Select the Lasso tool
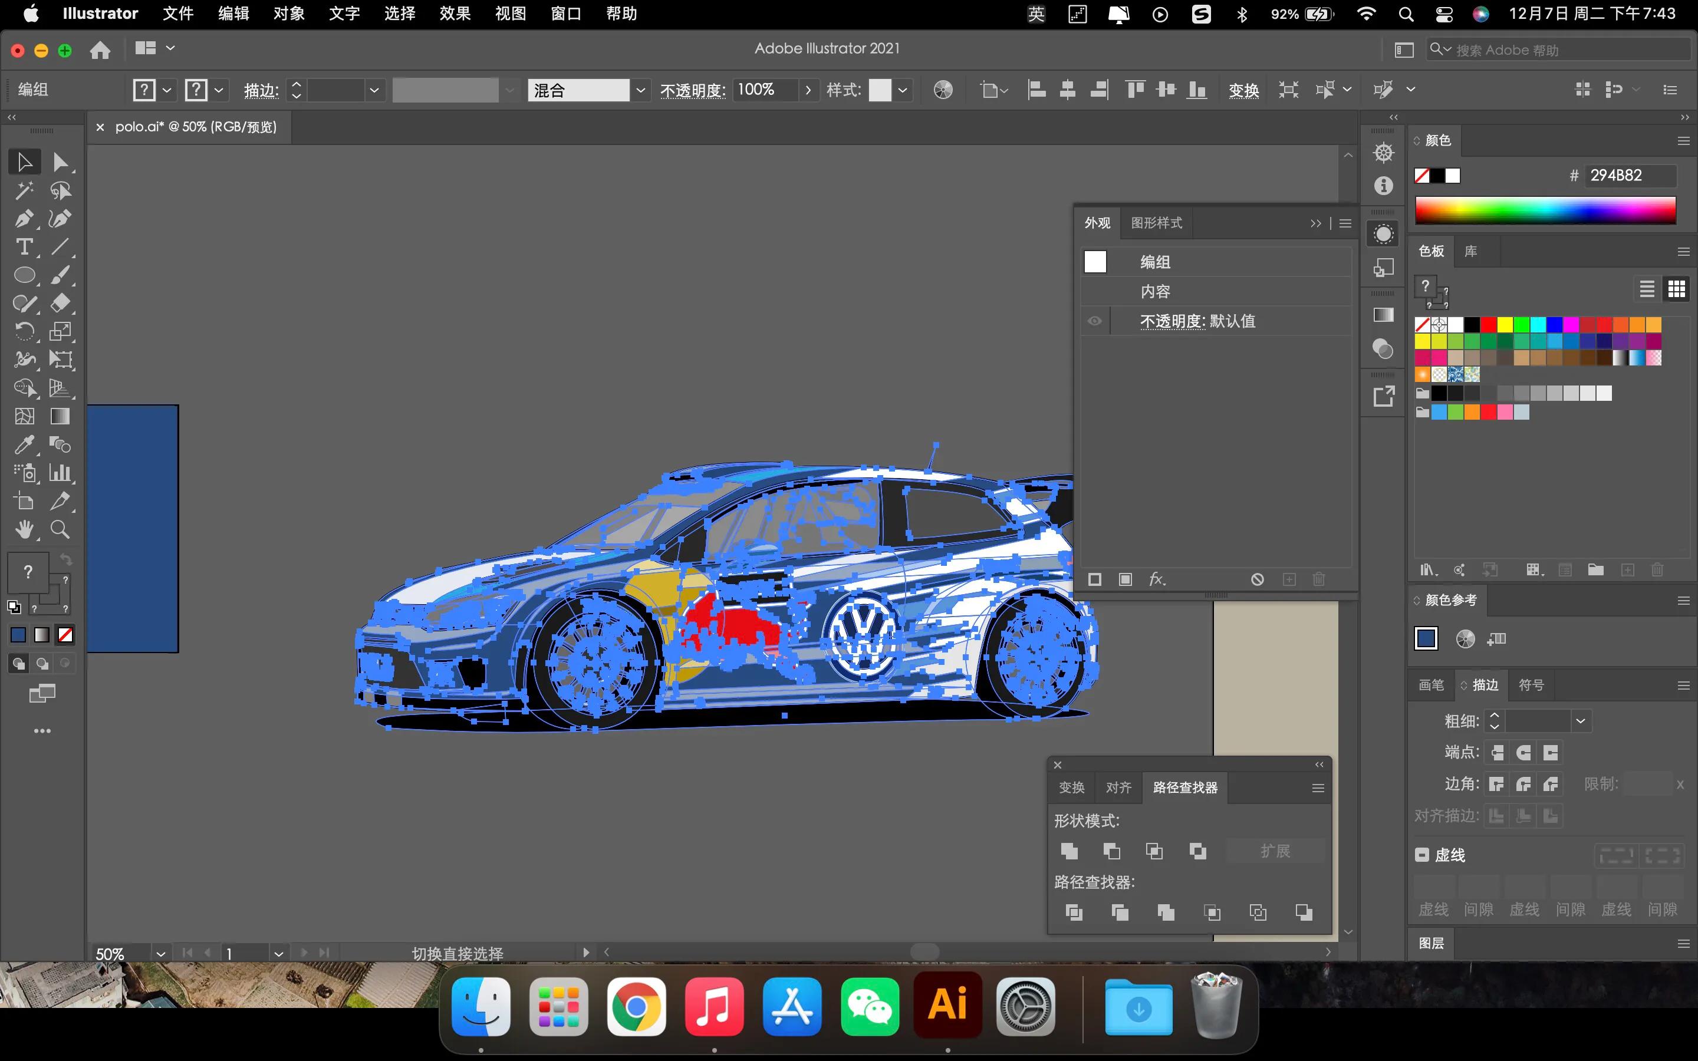The image size is (1698, 1061). click(x=60, y=190)
